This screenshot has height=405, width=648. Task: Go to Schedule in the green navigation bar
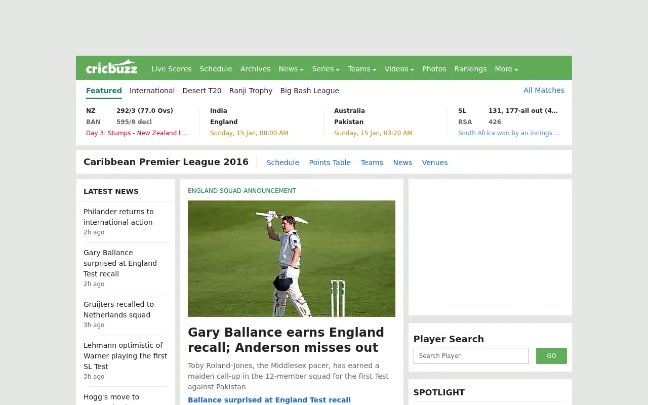coord(216,69)
